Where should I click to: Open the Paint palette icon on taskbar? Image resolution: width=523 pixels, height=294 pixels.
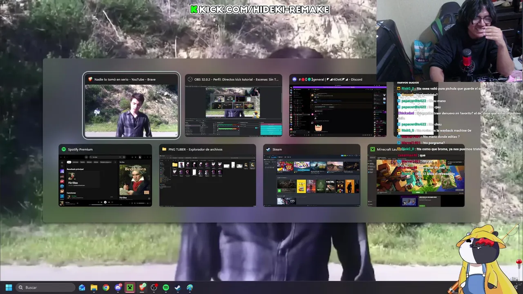(190, 287)
